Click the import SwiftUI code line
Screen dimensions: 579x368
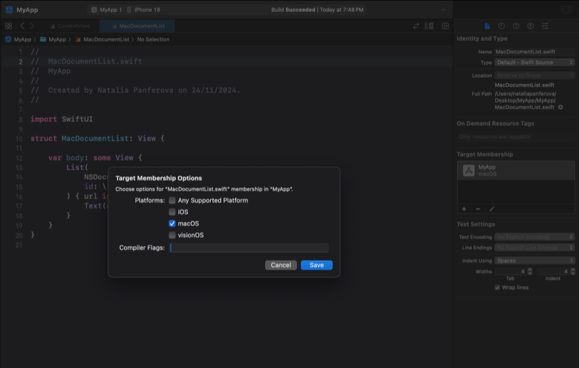click(62, 119)
